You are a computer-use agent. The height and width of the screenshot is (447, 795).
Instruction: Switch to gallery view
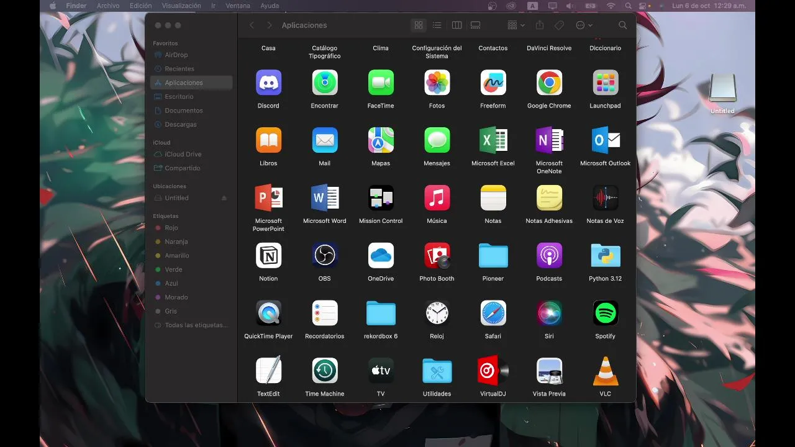point(476,25)
